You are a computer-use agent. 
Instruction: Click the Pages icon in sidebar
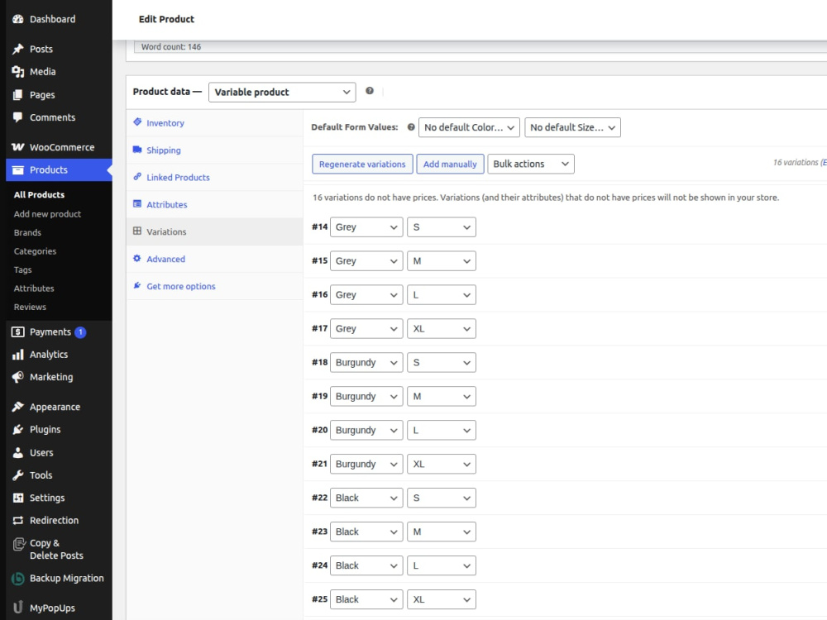pyautogui.click(x=18, y=95)
